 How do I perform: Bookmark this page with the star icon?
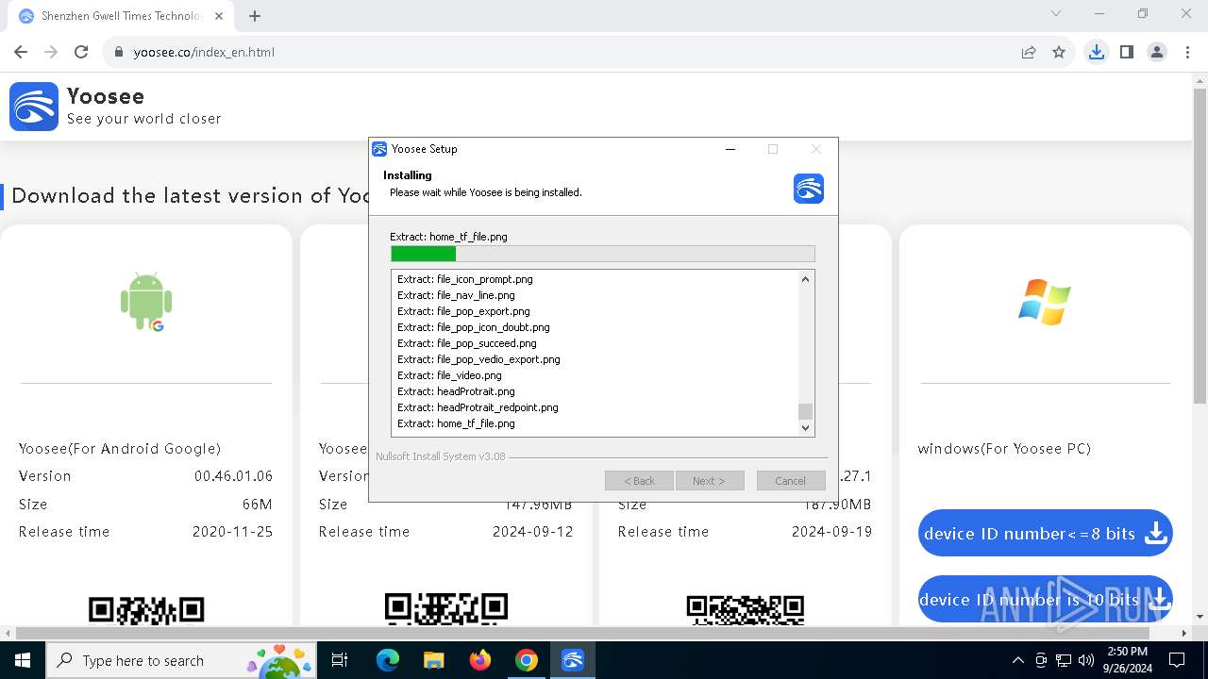[1059, 52]
